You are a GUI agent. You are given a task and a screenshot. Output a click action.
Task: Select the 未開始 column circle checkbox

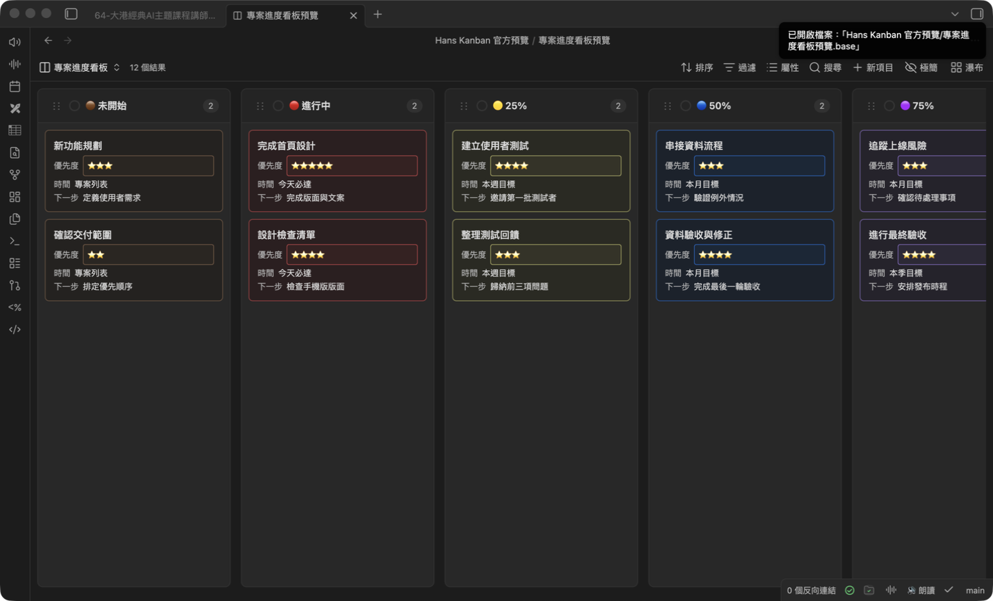click(x=75, y=106)
